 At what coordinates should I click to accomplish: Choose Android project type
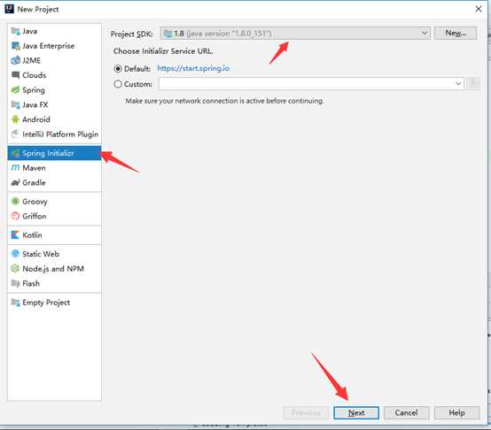(54, 119)
